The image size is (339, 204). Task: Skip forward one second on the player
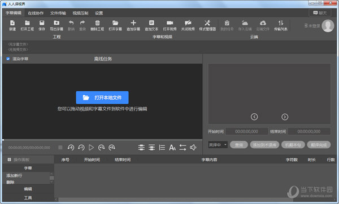(x=101, y=148)
